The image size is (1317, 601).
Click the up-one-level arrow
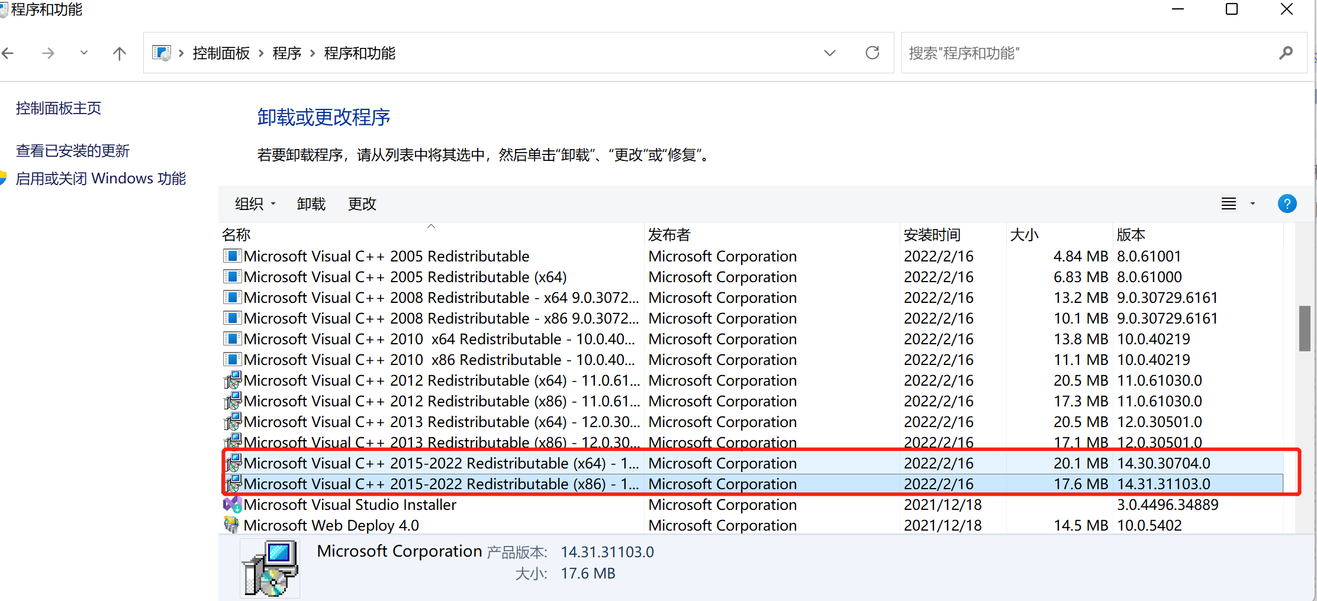119,53
